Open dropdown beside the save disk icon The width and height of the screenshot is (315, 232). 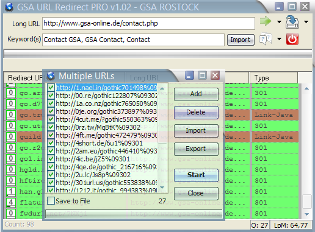tap(306, 22)
